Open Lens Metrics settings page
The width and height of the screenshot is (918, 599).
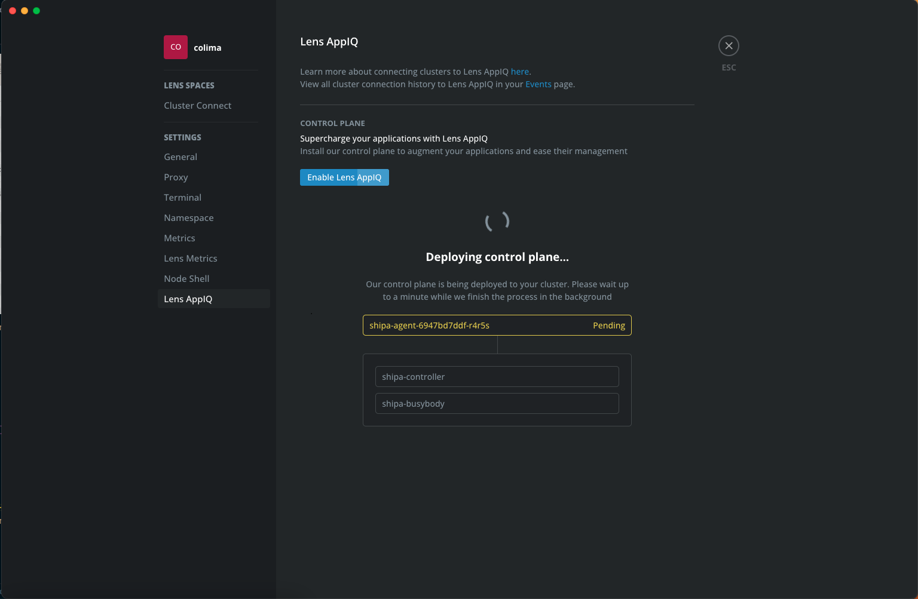click(x=190, y=259)
